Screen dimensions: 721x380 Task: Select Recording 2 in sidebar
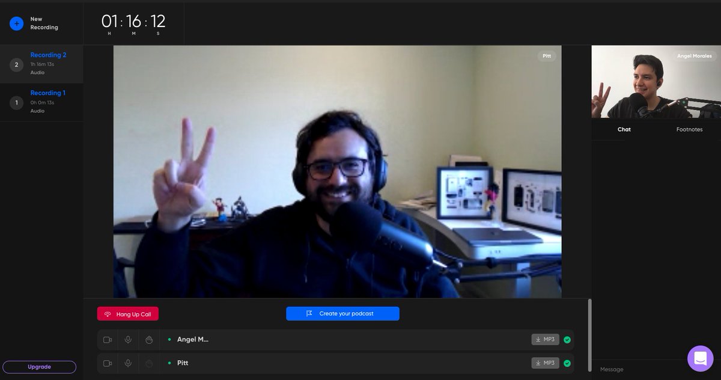pos(41,64)
